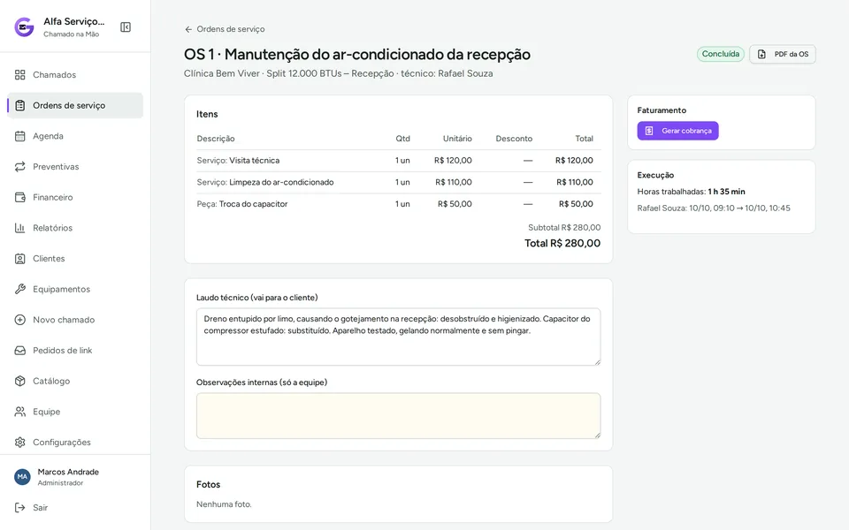Click the Descrição column header

coord(216,139)
